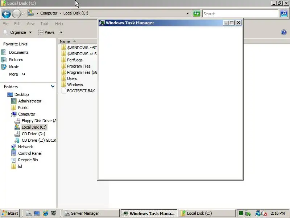Click Show Desktop quick launch icon
This screenshot has height=218, width=290.
coord(37,213)
